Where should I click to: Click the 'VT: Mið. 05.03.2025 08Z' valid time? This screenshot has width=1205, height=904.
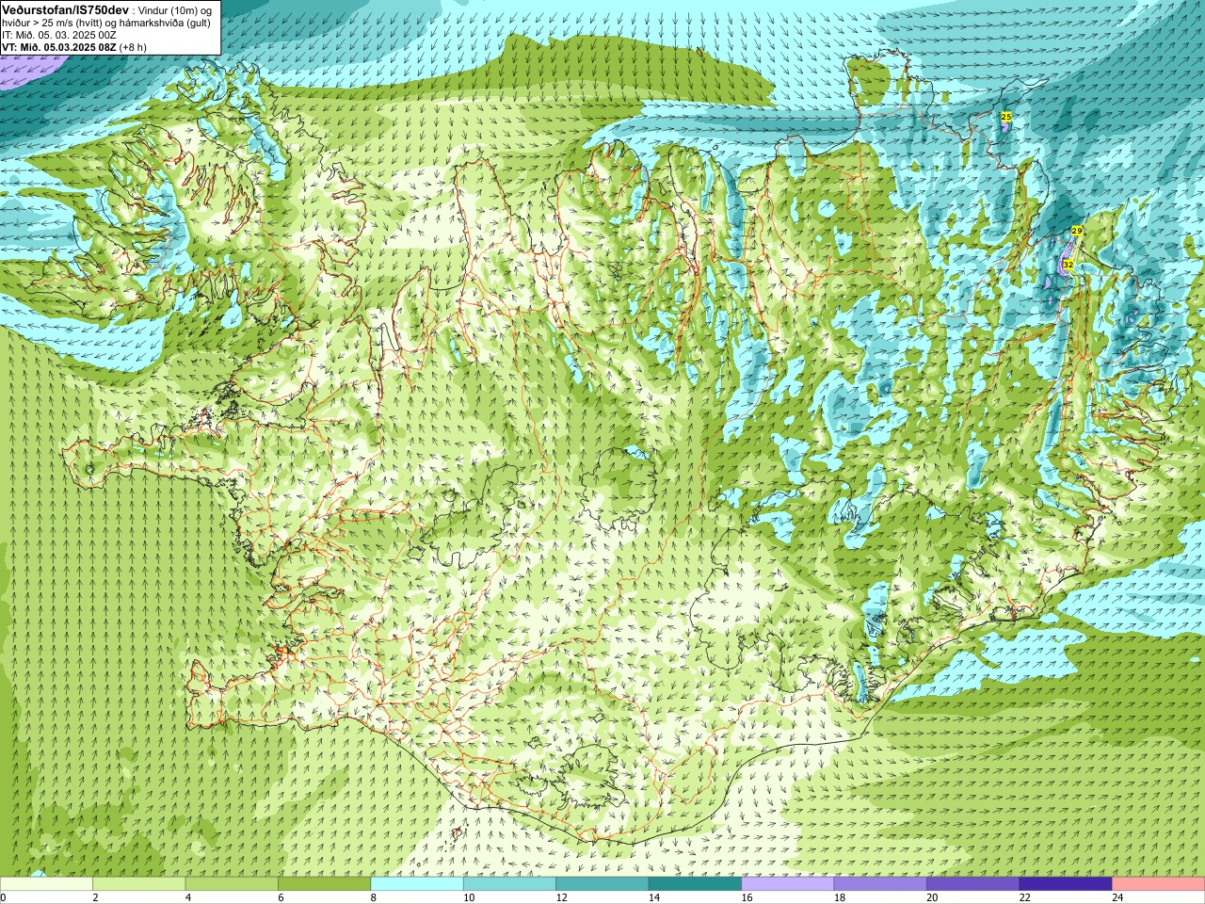click(59, 47)
